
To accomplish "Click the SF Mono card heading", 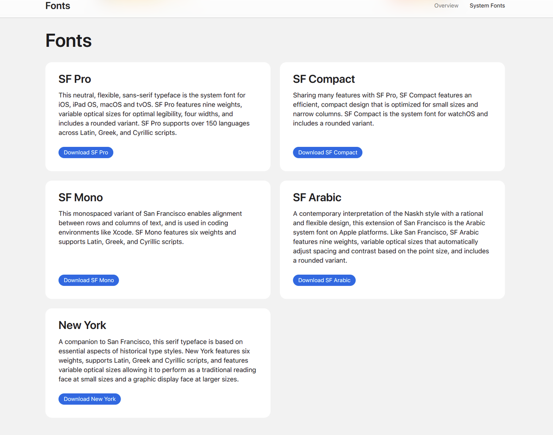I will [81, 197].
